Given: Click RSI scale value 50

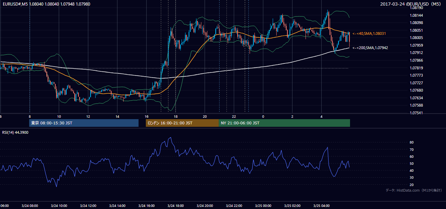Looking at the screenshot, I should tap(412, 164).
